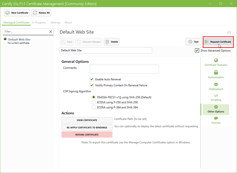Toggle Show Advanced Options checkbox

pyautogui.click(x=197, y=50)
